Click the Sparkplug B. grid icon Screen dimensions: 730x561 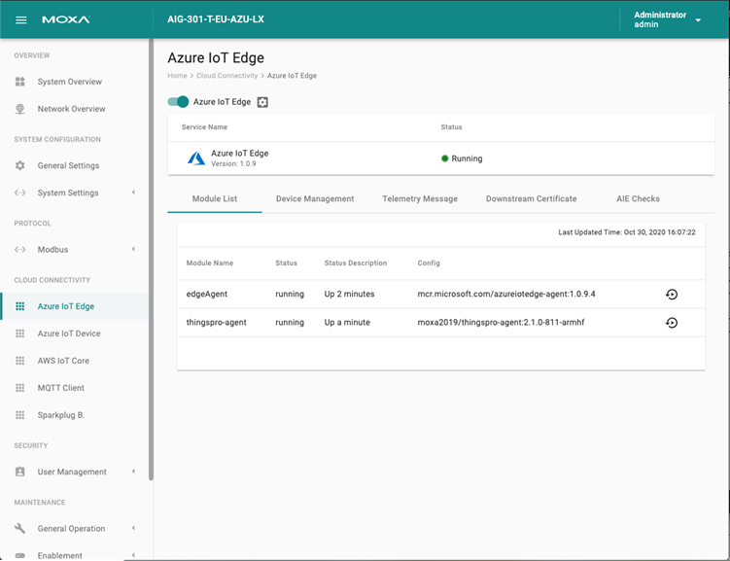(20, 415)
